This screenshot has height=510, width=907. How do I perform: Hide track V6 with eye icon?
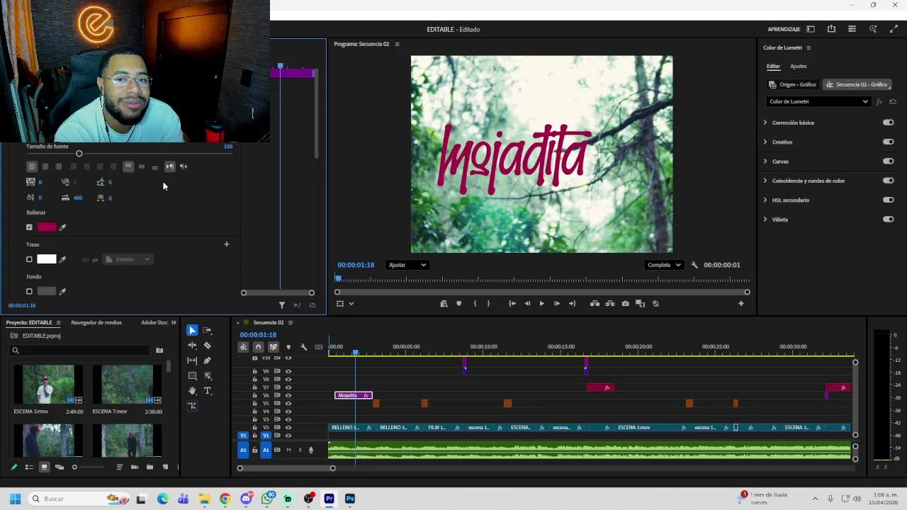[288, 395]
